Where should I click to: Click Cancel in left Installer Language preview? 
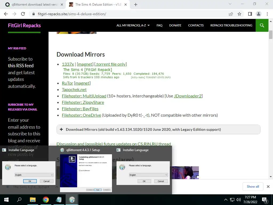46,181
